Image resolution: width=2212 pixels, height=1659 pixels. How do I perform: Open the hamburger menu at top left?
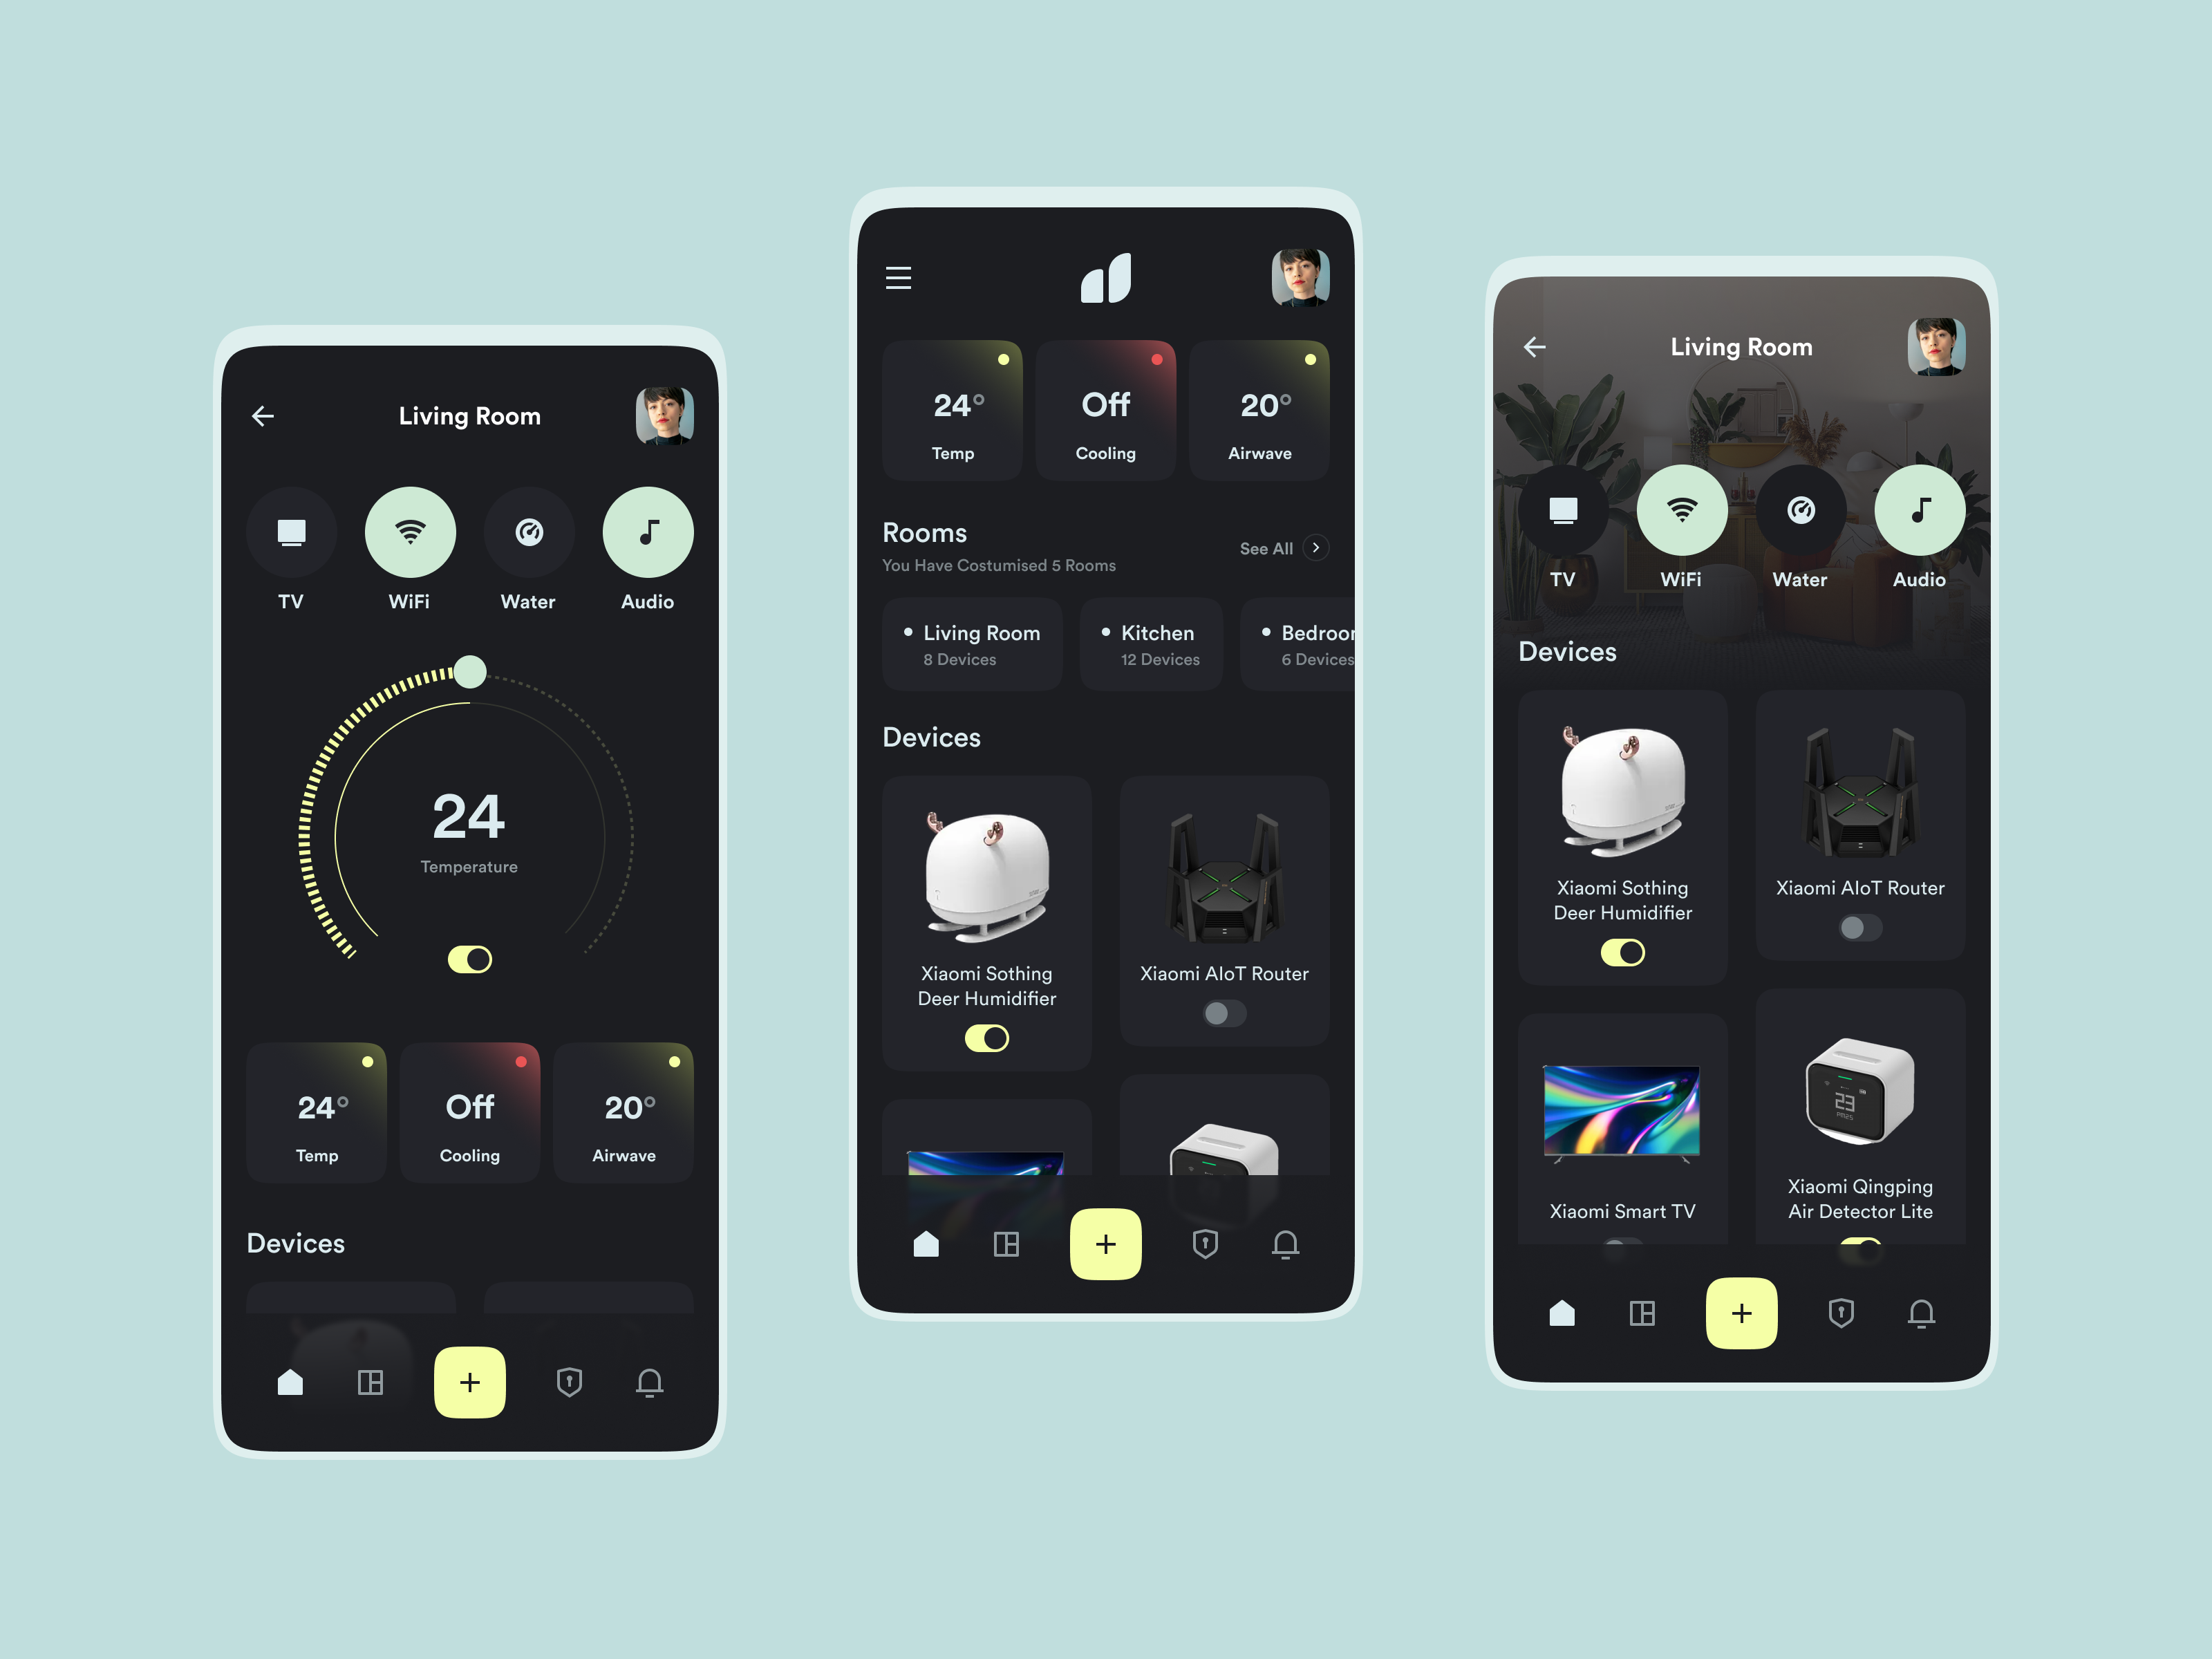pos(899,279)
